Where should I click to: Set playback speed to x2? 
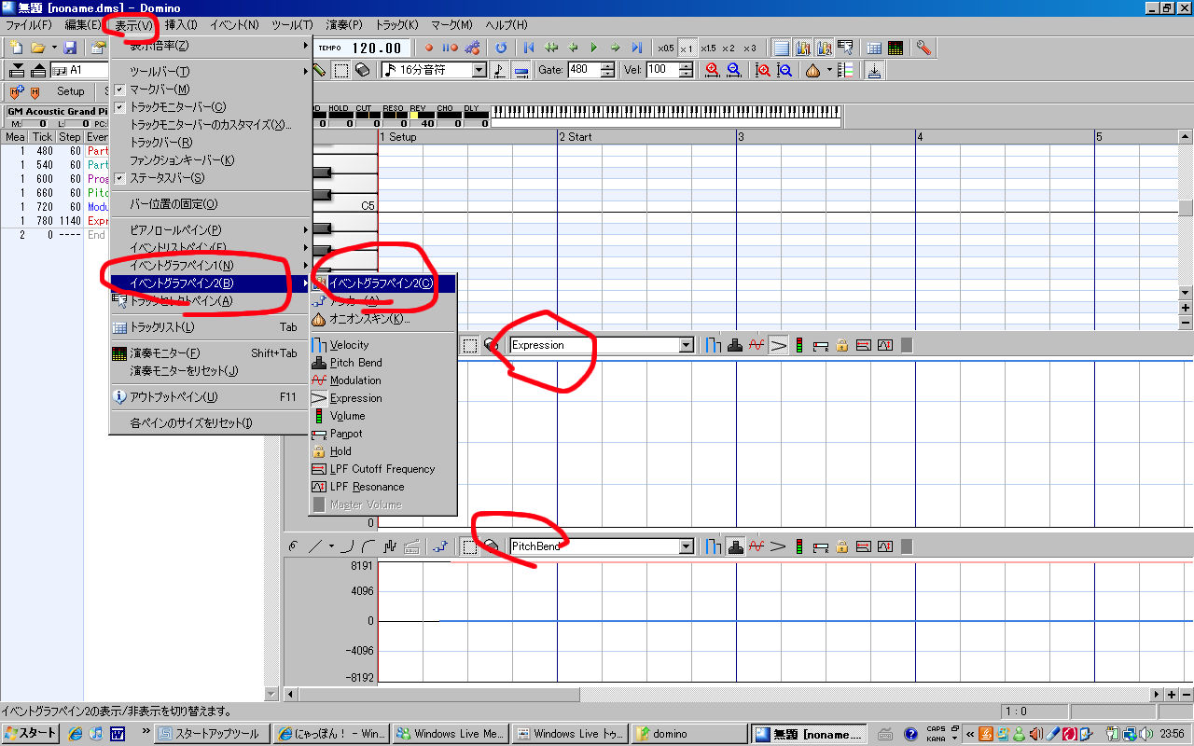729,48
